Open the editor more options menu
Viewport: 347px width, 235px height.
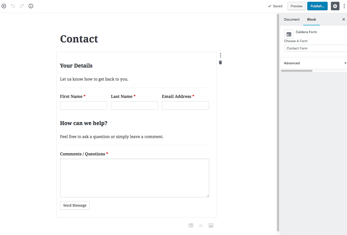[x=344, y=6]
